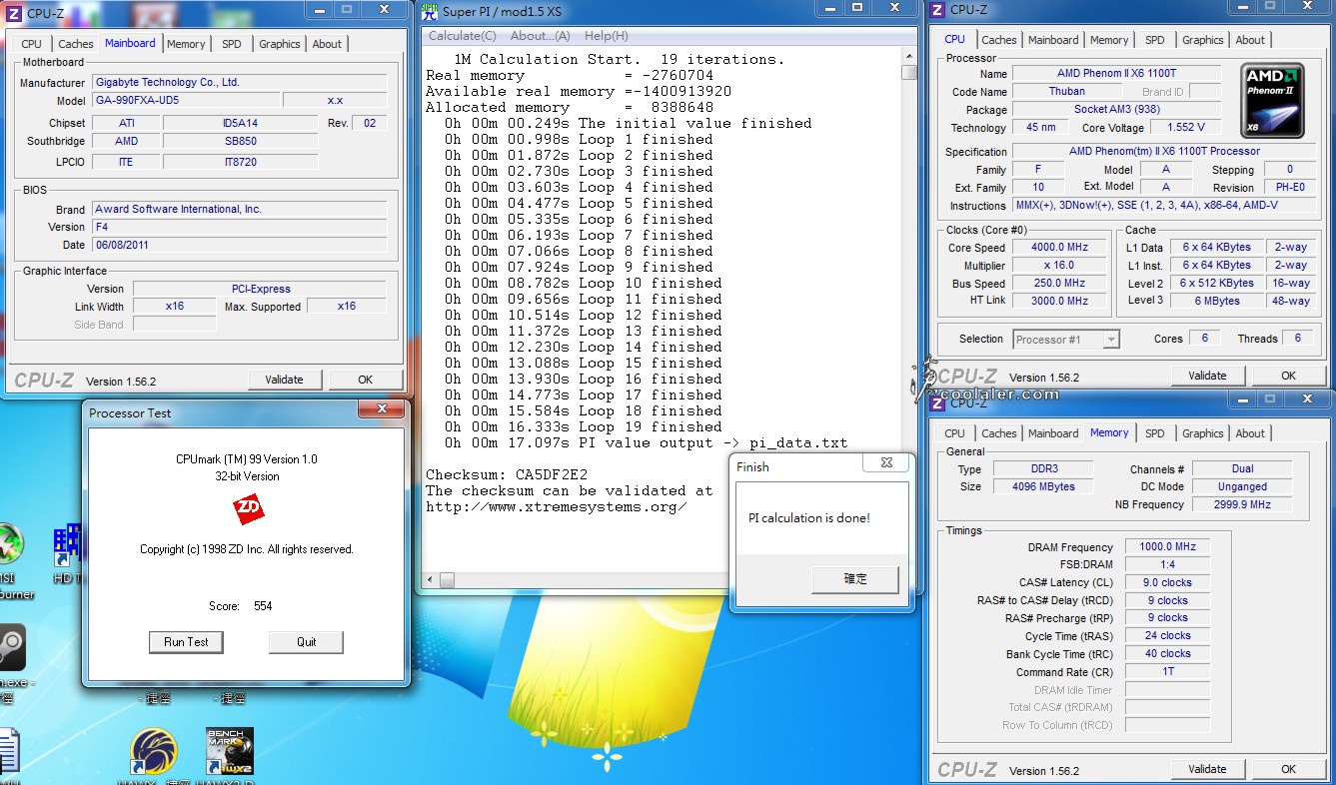This screenshot has height=785, width=1336.
Task: Switch to Mainboard tab in Memory window
Action: pos(1053,433)
